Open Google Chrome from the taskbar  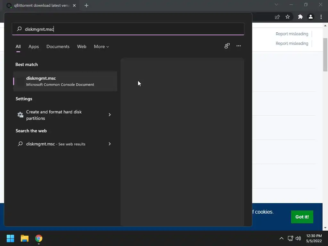(39, 238)
